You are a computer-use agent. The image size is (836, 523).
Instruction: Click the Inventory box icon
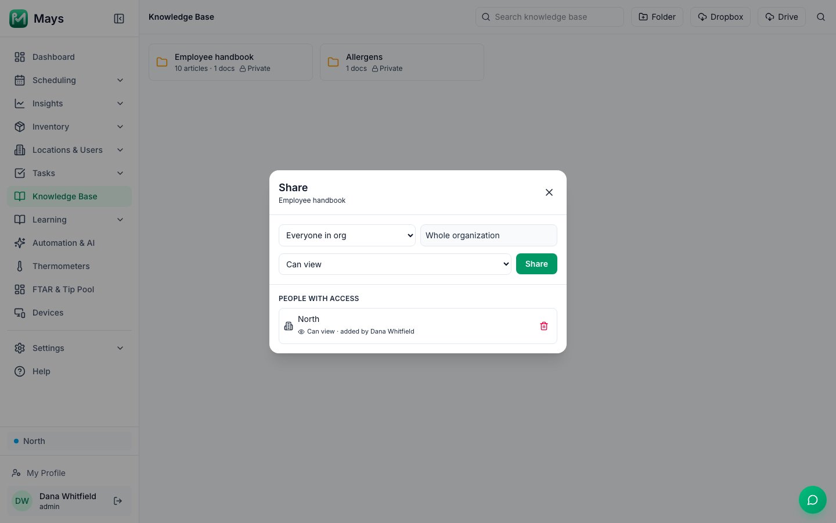(20, 127)
